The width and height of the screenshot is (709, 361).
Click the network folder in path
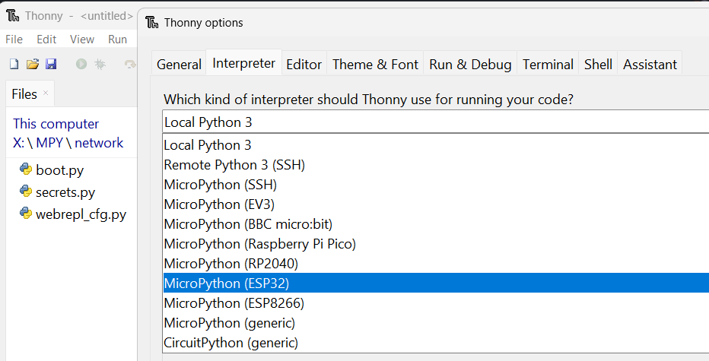coord(99,143)
